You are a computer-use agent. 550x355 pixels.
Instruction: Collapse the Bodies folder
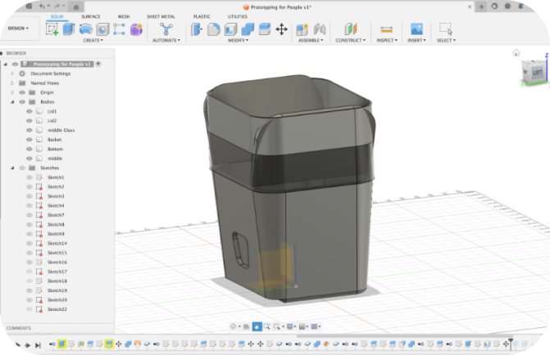[x=12, y=101]
